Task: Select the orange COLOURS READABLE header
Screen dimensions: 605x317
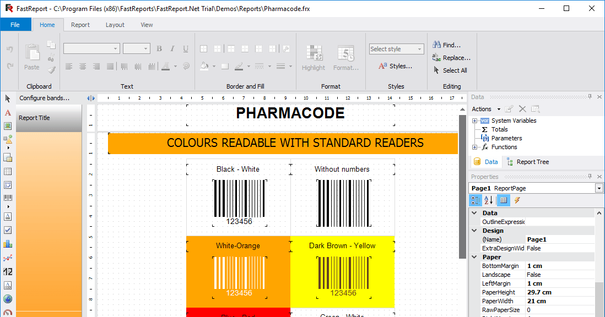Action: pyautogui.click(x=283, y=143)
